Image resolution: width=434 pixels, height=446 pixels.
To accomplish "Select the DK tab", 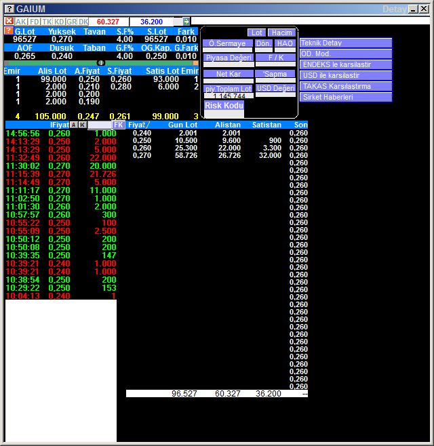I will (x=83, y=22).
